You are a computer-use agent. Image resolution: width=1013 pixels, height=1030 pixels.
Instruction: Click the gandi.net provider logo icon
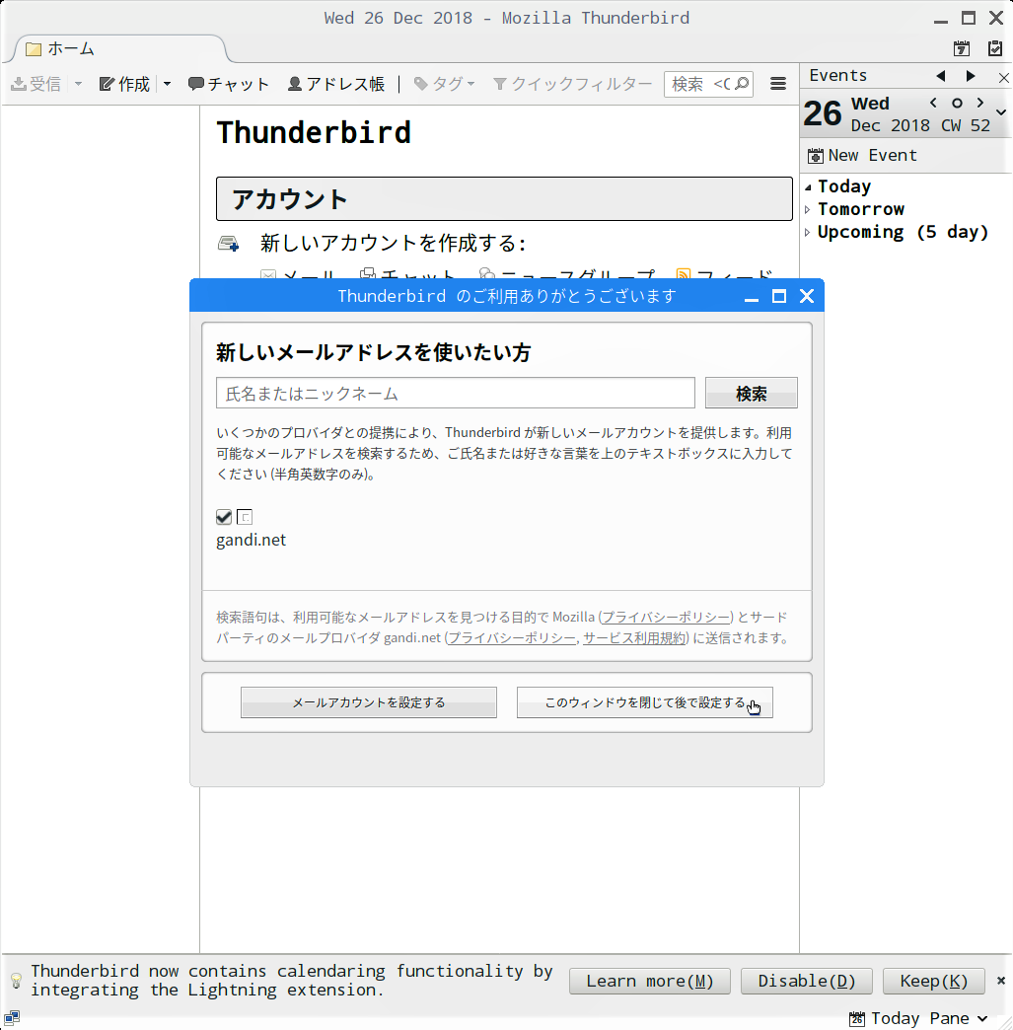[245, 517]
